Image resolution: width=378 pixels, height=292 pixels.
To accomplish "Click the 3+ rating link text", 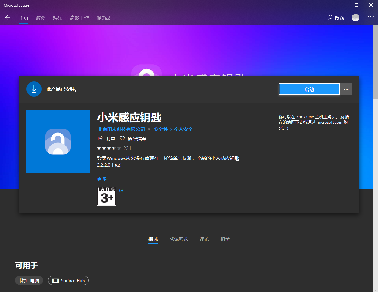I will [x=121, y=190].
